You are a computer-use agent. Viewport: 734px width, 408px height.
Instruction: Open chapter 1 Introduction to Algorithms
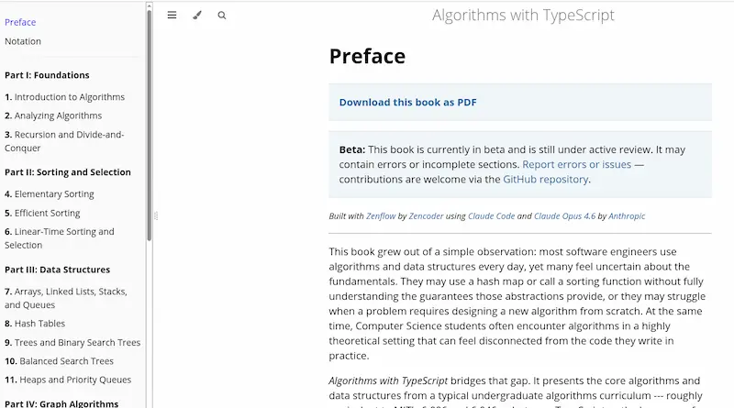pyautogui.click(x=64, y=97)
